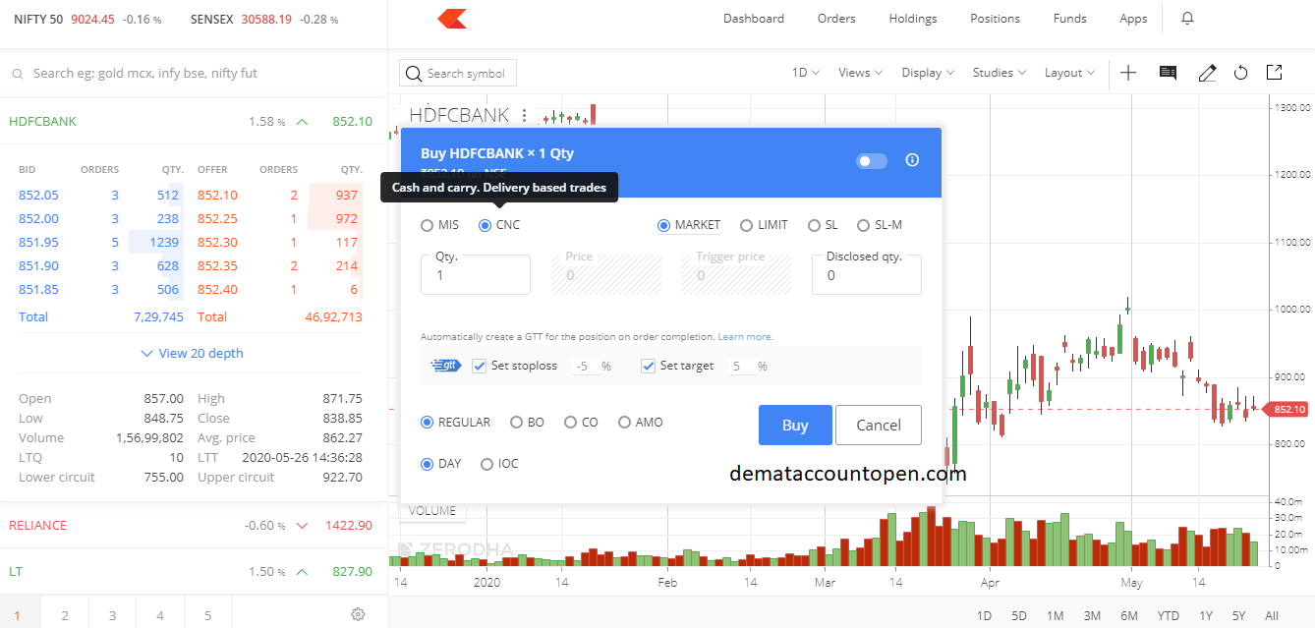The width and height of the screenshot is (1315, 628).
Task: Choose the LIMIT order type
Action: (x=764, y=225)
